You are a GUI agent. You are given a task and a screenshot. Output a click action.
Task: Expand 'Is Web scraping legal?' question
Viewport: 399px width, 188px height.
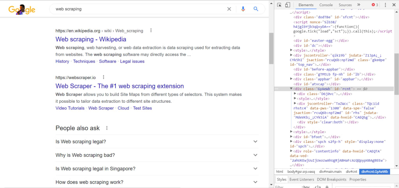click(x=157, y=142)
